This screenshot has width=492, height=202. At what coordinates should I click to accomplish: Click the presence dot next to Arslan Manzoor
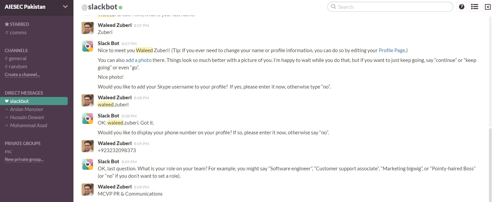pos(7,109)
